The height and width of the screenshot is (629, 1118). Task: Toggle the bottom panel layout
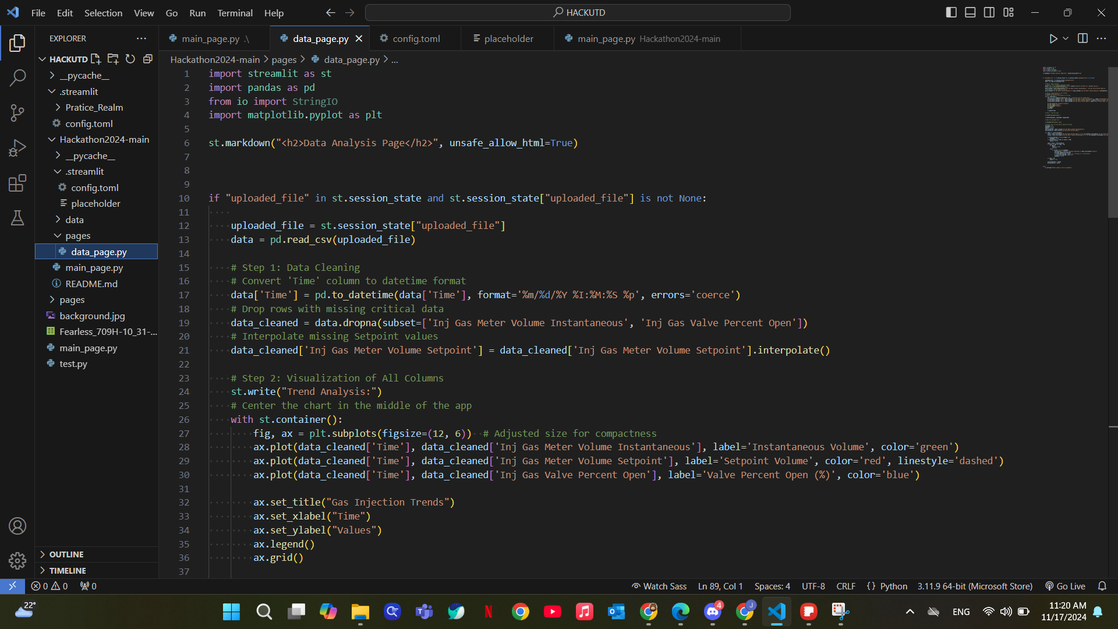[x=970, y=12]
